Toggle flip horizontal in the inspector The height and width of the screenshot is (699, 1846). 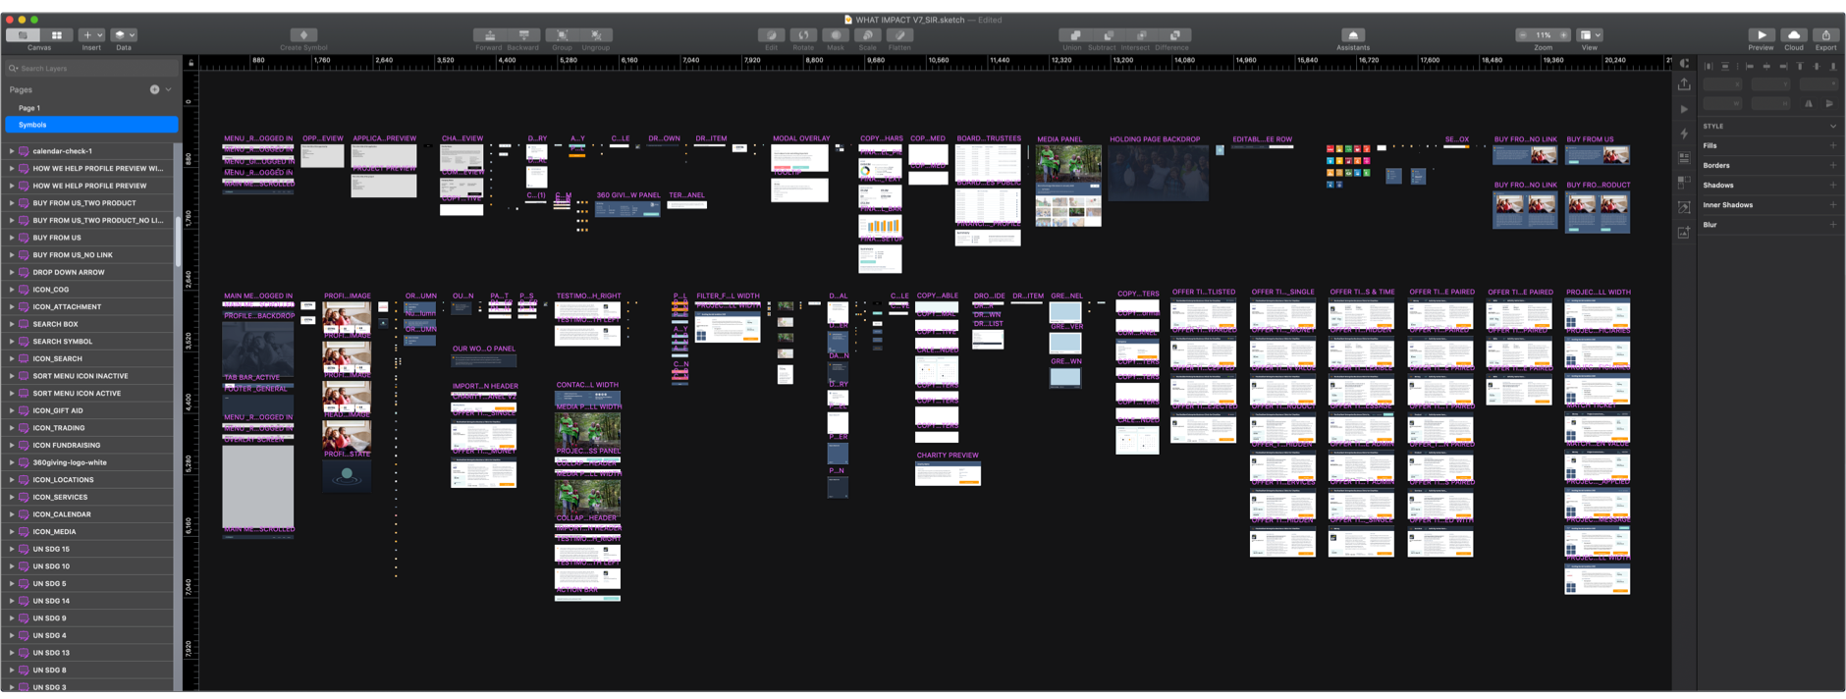1809,103
